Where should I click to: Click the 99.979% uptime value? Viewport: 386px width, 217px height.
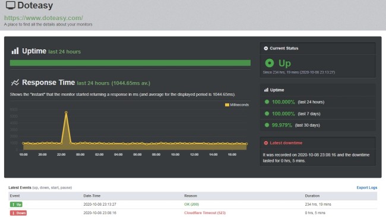point(281,125)
